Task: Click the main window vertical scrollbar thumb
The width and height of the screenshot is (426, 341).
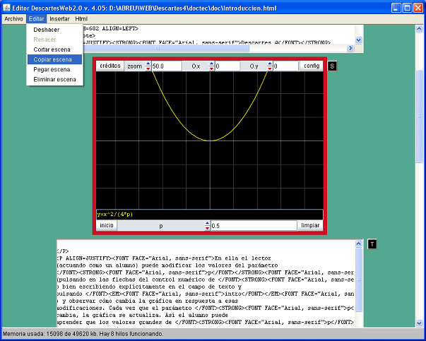Action: [x=419, y=116]
